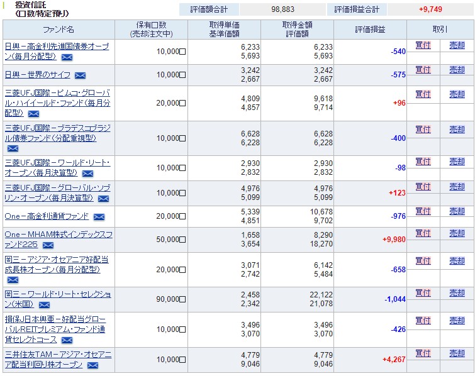This screenshot has width=475, height=376.
Task: Click 買付 for One－高金利通貨ファンド
Action: [x=423, y=211]
